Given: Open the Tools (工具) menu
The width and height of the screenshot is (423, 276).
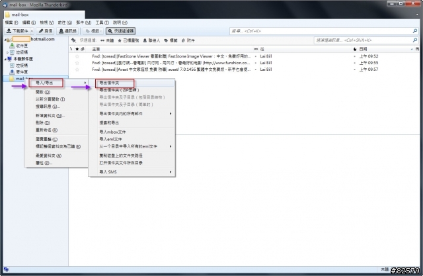Looking at the screenshot, I should 102,23.
